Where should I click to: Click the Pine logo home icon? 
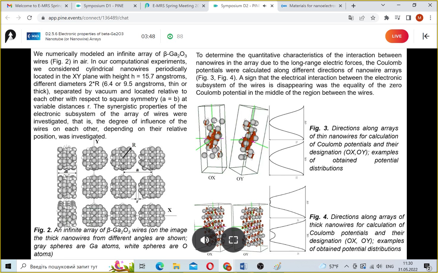(10, 36)
